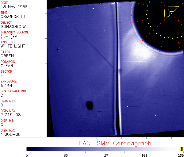The height and width of the screenshot is (157, 184).
Task: Select the 06:39:06 UT time value
Action: click(13, 17)
